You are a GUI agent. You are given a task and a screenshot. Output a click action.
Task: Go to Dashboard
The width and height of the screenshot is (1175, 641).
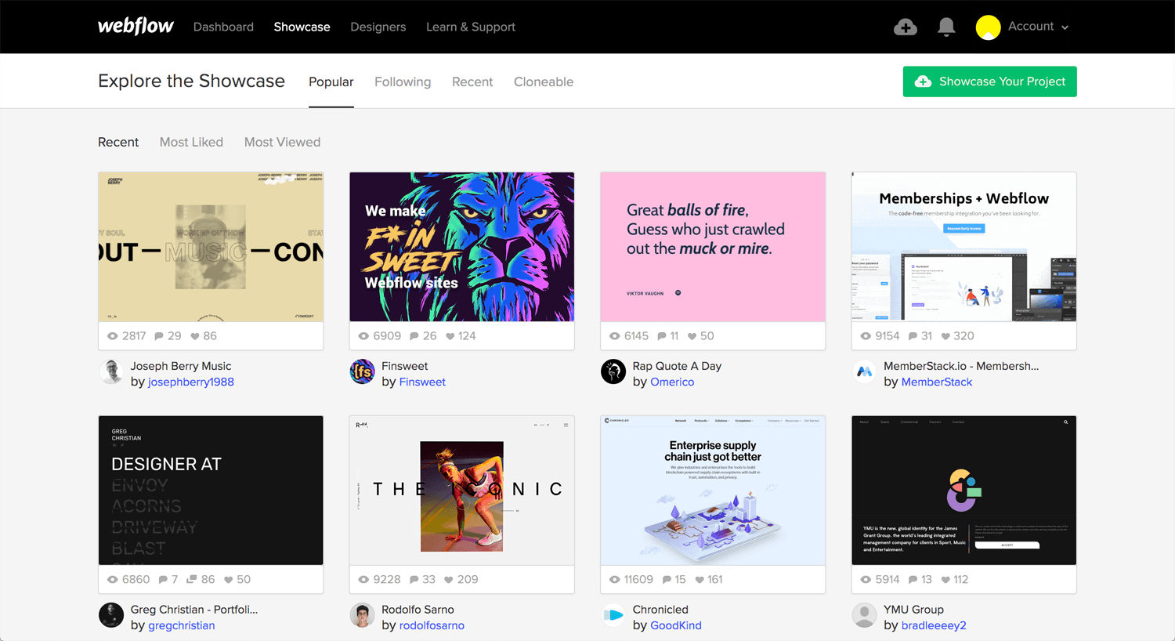(x=223, y=27)
